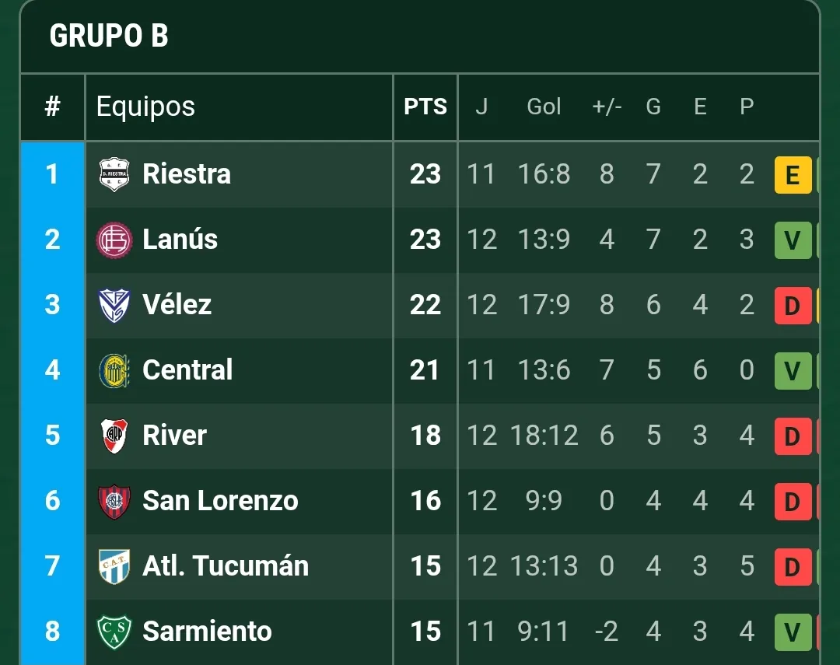Sort by the +/- goal difference column
This screenshot has width=840, height=665.
click(606, 107)
